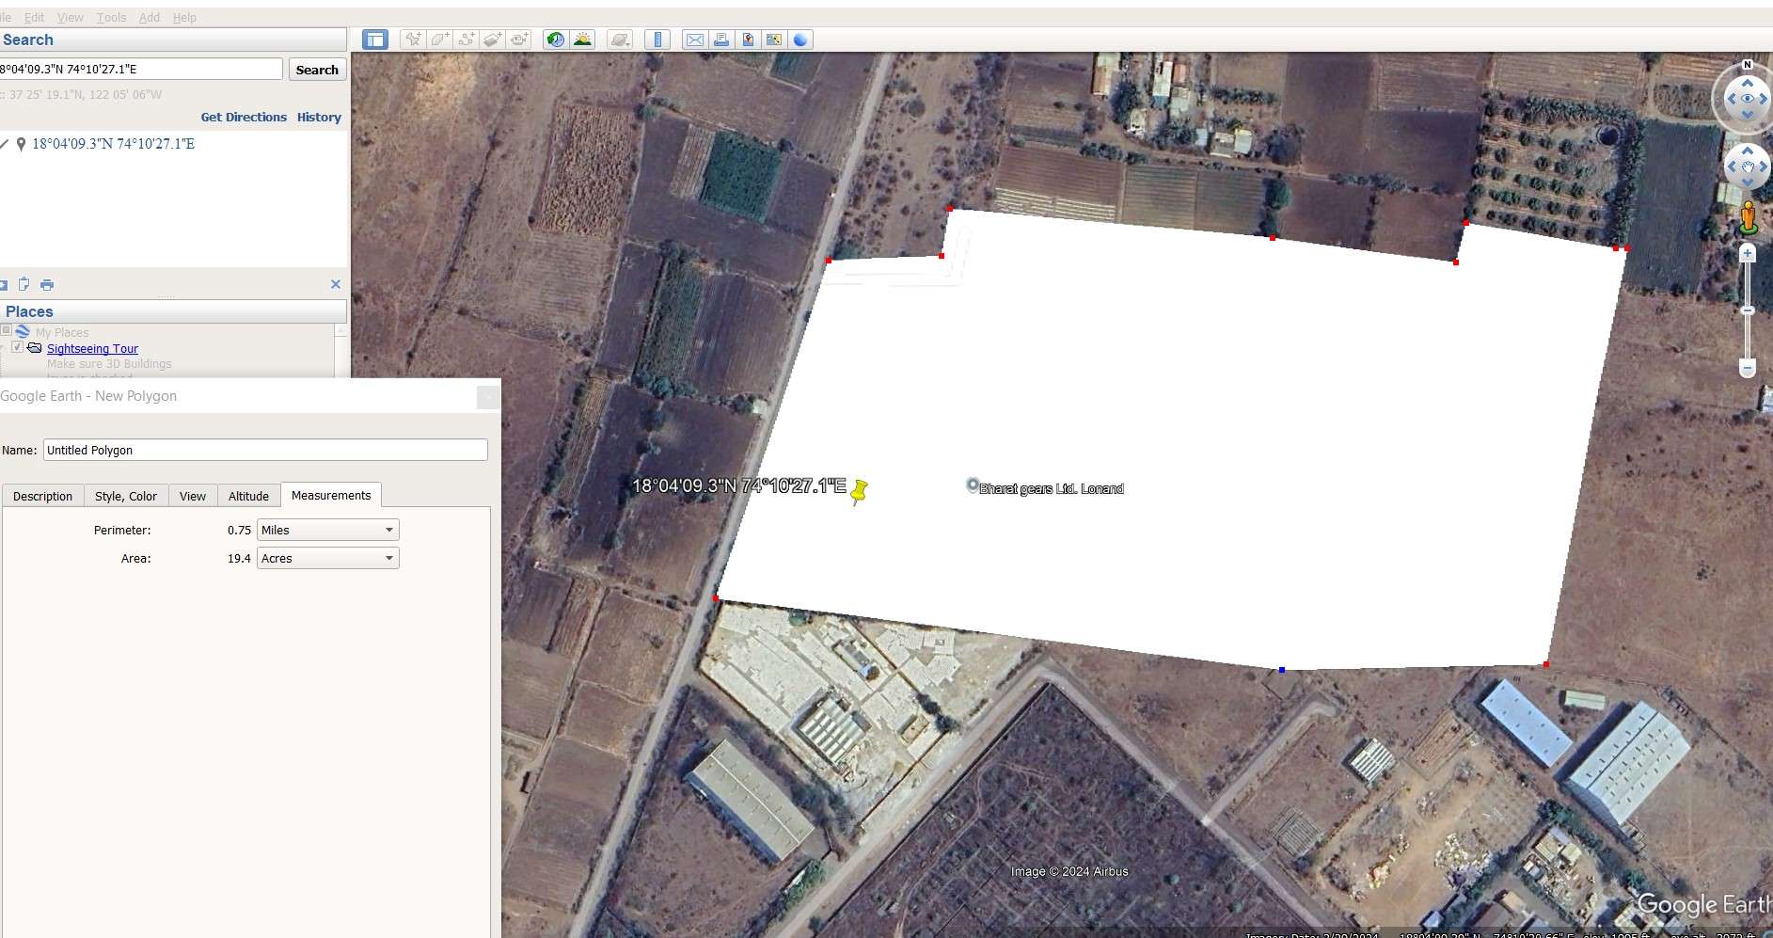
Task: Open the Perimeter units dropdown showing Miles
Action: pyautogui.click(x=327, y=531)
